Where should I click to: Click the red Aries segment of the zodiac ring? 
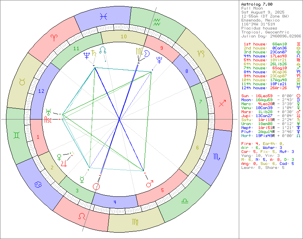[x=52, y=38]
